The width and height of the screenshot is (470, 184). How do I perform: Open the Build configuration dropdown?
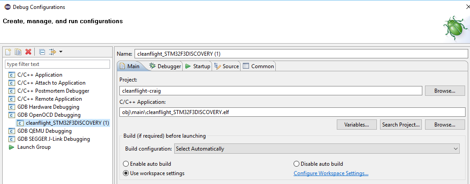click(316, 148)
